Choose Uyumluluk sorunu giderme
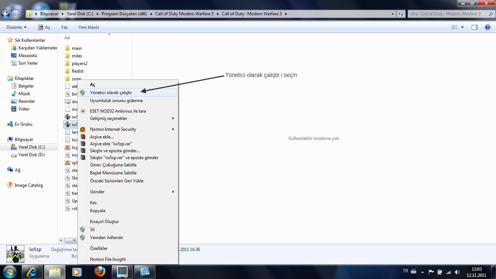Viewport: 496px width, 279px height. tap(116, 101)
